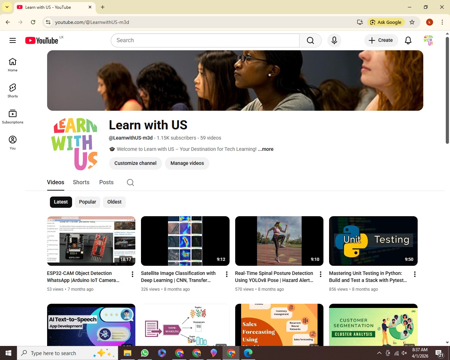Start a voice search with the microphone icon
Viewport: 450px width, 360px height.
click(334, 40)
